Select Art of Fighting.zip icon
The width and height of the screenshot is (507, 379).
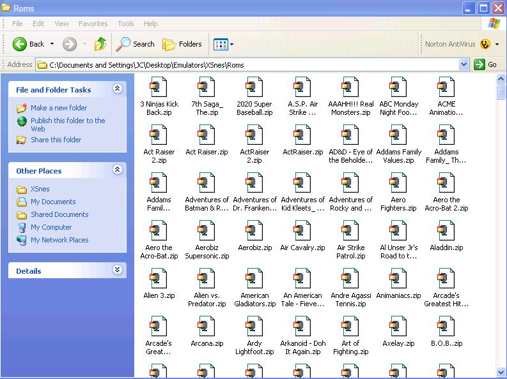click(350, 326)
